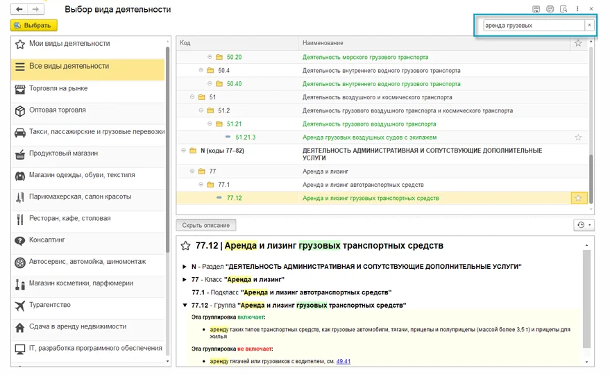Image resolution: width=610 pixels, height=375 pixels.
Task: Select the "Оптовая торговля" category
Action: (x=58, y=110)
